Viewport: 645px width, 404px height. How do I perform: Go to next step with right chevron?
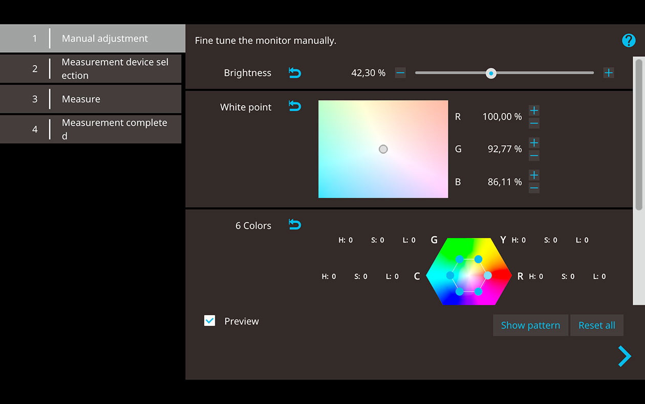tap(625, 356)
